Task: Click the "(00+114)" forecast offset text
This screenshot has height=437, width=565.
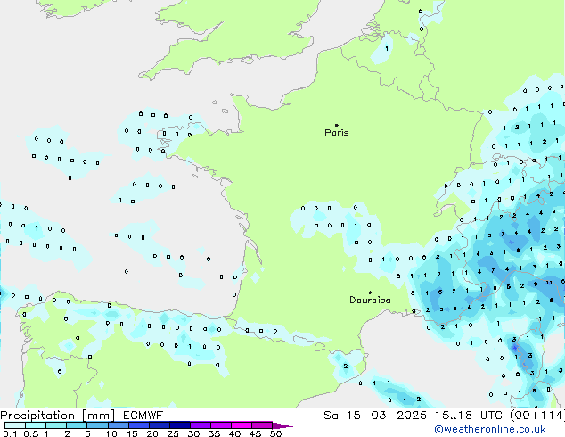Action: [x=537, y=416]
